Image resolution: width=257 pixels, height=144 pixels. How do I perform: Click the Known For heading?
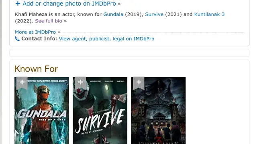coord(36,69)
